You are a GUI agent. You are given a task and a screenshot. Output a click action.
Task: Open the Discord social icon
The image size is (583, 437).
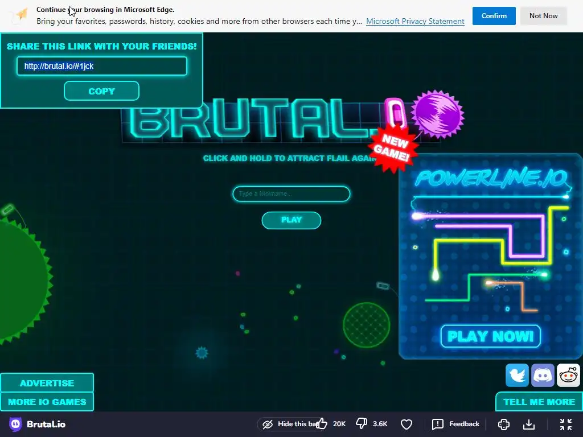pos(543,376)
